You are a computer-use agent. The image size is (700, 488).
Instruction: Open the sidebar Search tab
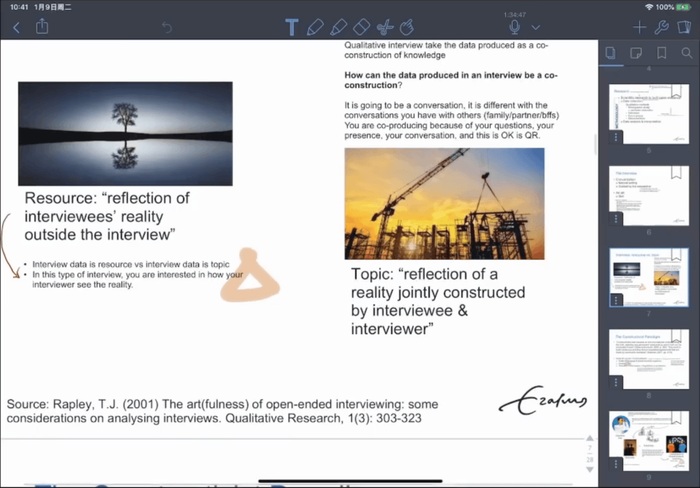(x=687, y=54)
